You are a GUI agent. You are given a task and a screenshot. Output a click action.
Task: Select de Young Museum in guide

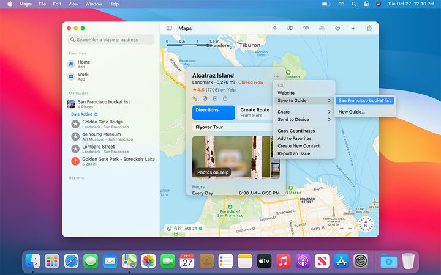pos(113,136)
